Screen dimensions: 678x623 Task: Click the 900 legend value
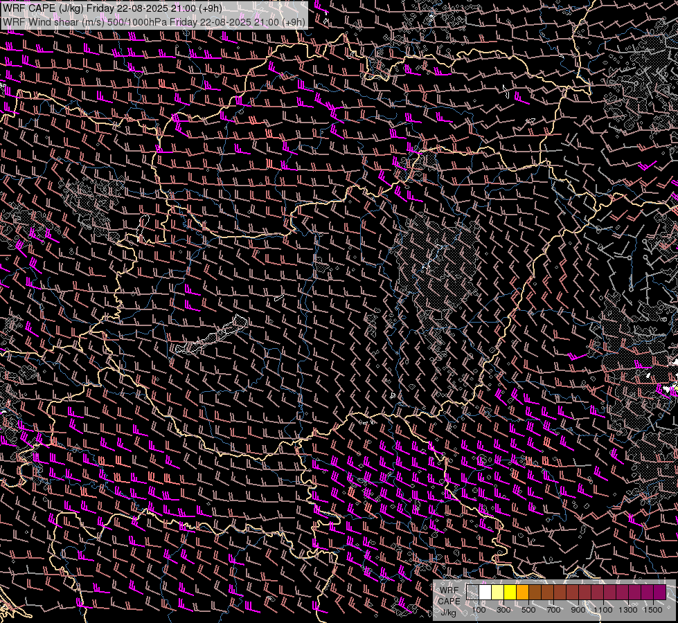578,610
